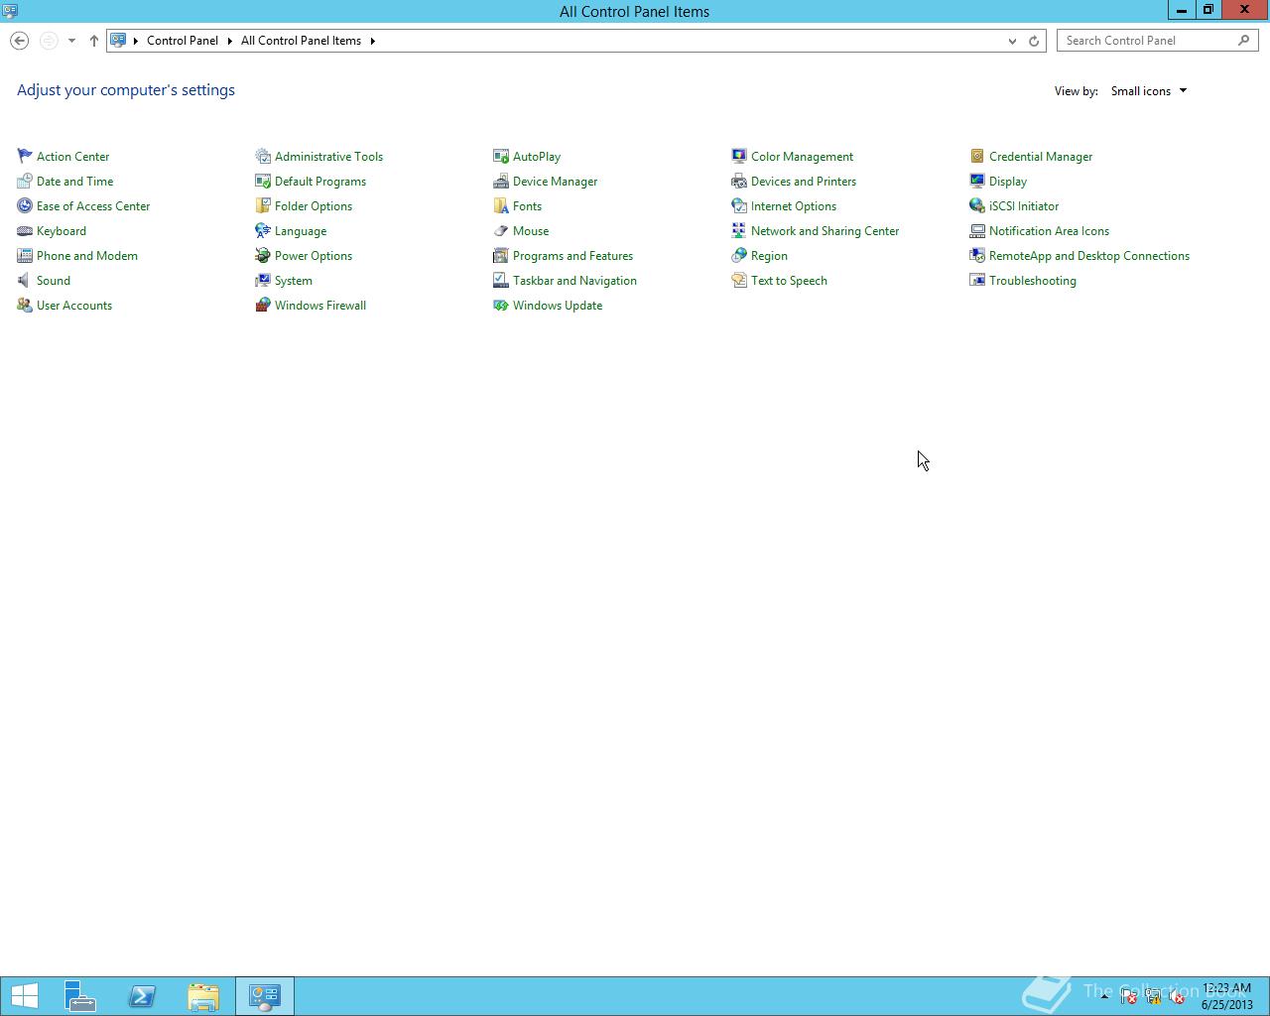This screenshot has width=1270, height=1016.
Task: Click the Windows Firewall icon
Action: [263, 305]
